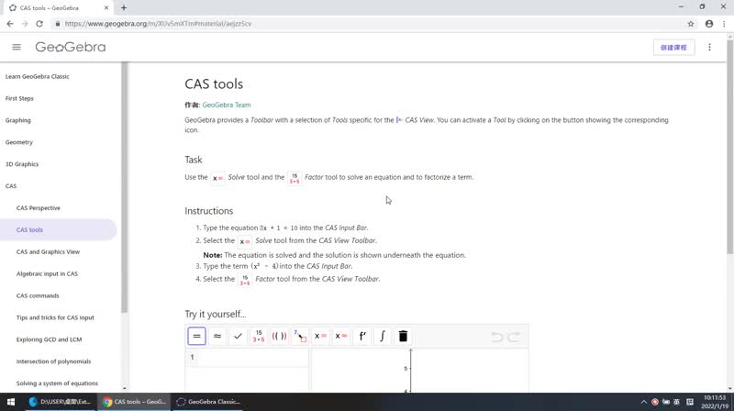This screenshot has height=411, width=734.
Task: Open the taskbar clock showing 2022/1/19
Action: [x=715, y=402]
